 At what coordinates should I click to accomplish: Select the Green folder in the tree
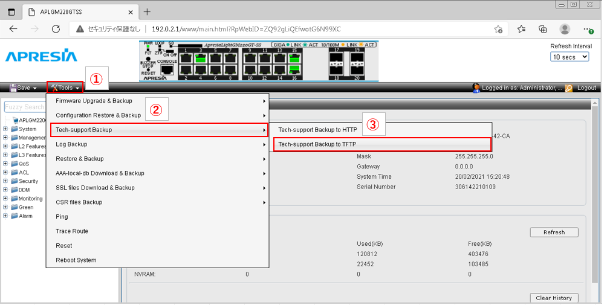pos(22,207)
